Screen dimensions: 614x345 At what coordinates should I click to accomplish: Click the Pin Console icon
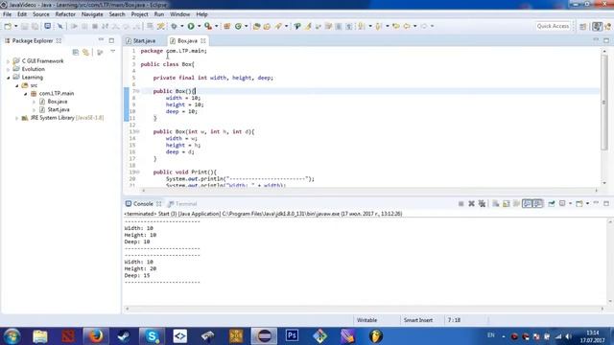552,204
